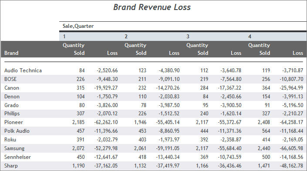The width and height of the screenshot is (307, 171).
Task: Select the Audio Technica brand row label
Action: 23,70
